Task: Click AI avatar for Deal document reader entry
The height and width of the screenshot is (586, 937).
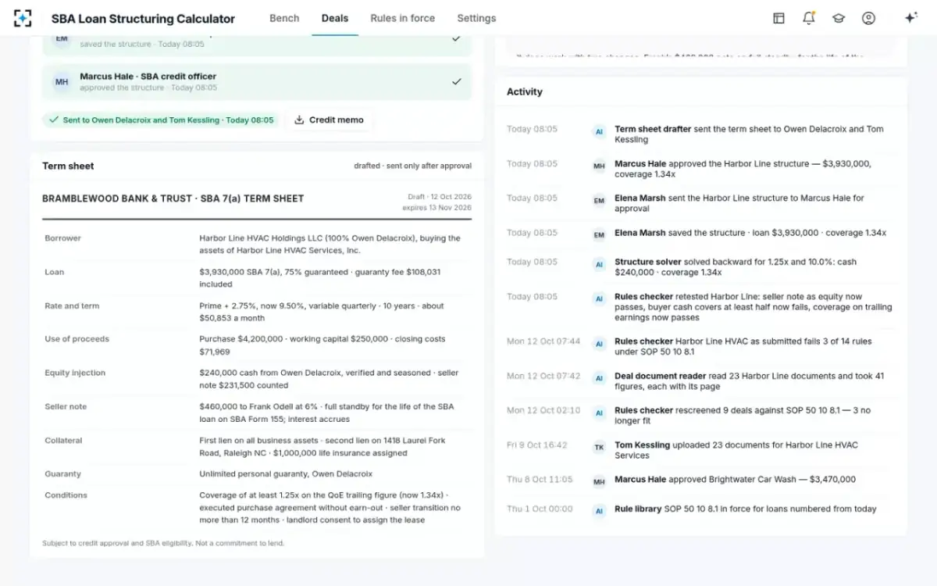Action: [599, 378]
